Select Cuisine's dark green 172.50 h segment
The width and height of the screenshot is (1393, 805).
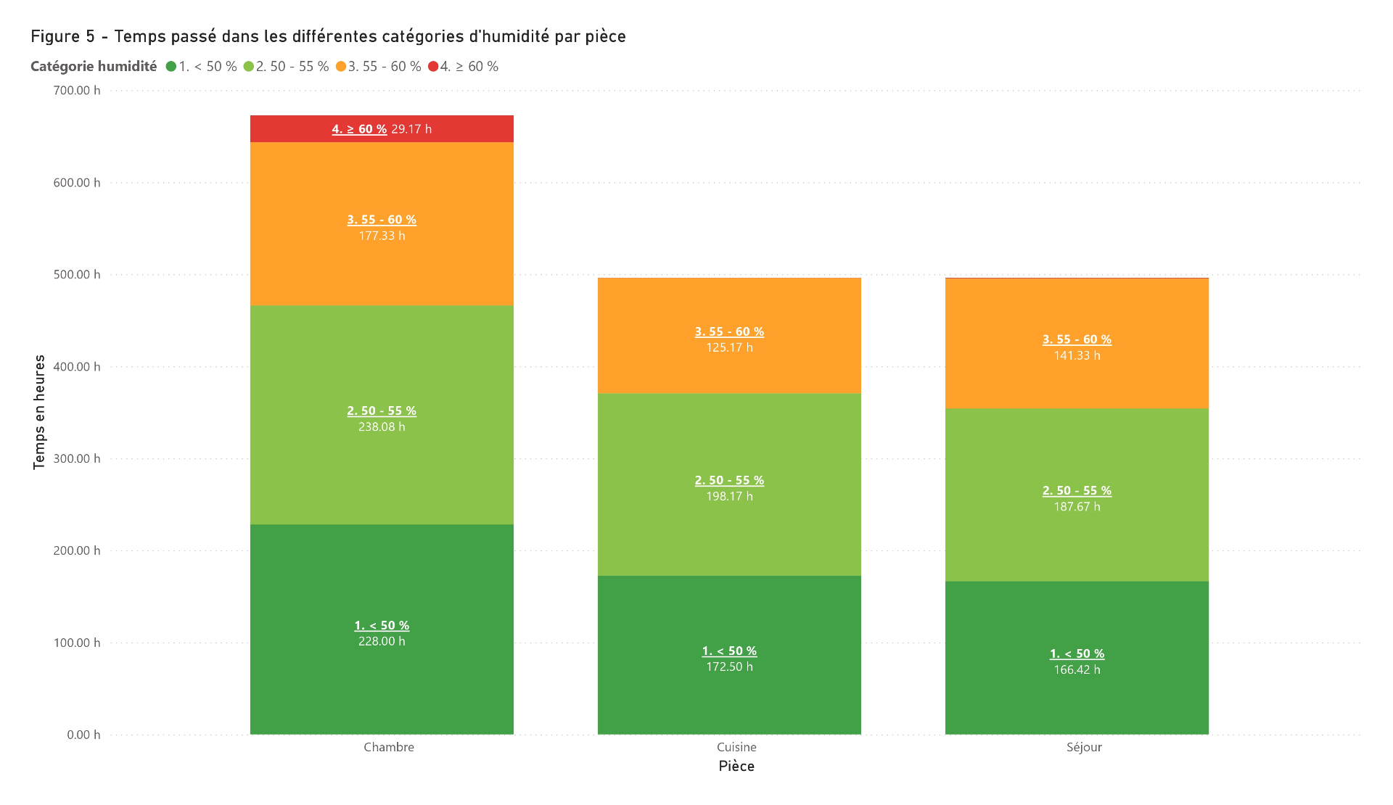pyautogui.click(x=729, y=656)
